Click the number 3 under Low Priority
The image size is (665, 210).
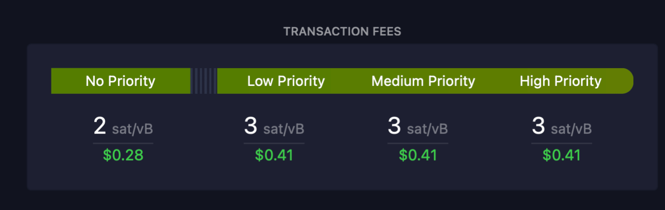(x=250, y=126)
